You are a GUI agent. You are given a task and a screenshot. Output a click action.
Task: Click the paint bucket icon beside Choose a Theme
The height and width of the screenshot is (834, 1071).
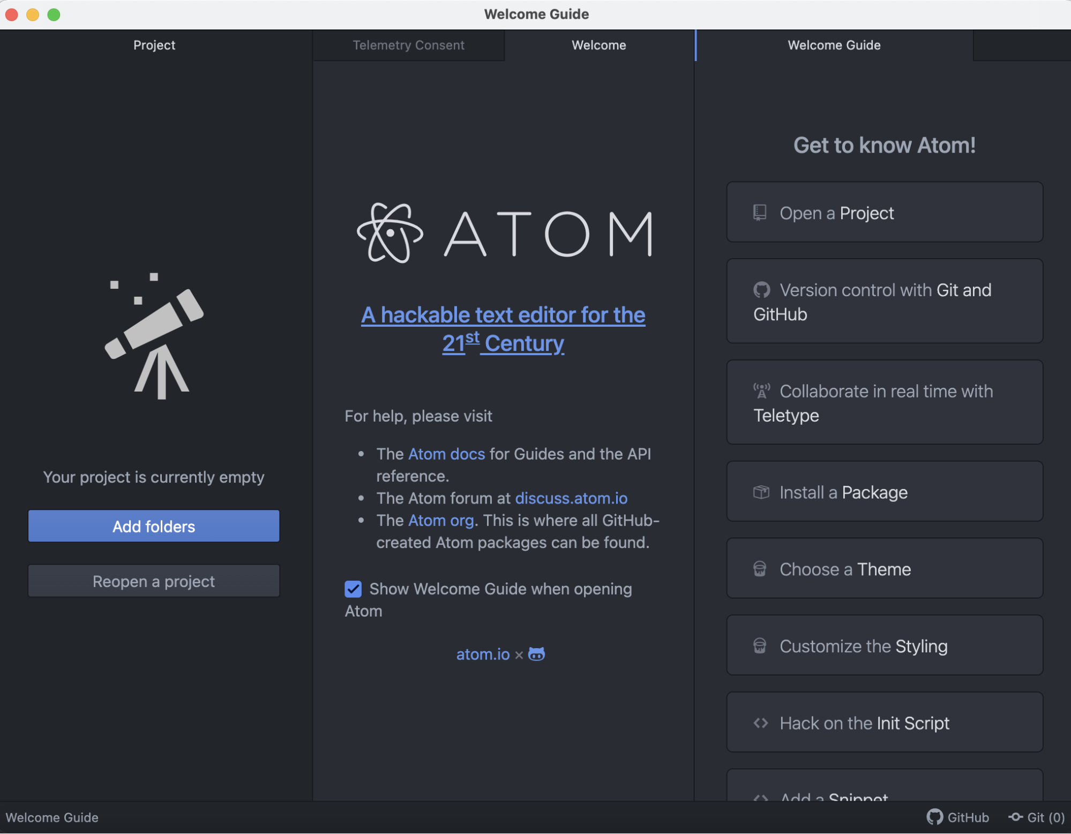tap(760, 568)
